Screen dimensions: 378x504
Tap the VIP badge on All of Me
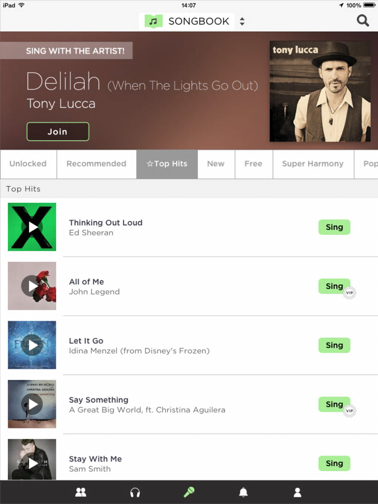click(349, 293)
